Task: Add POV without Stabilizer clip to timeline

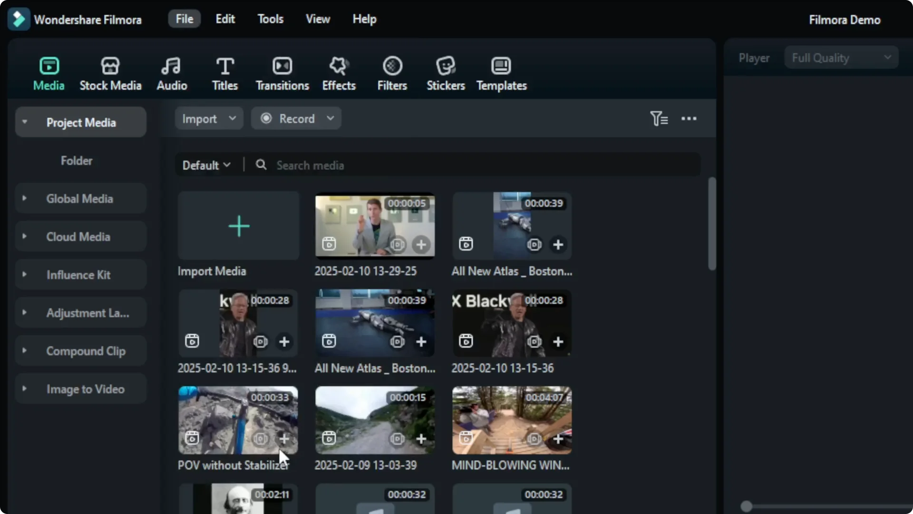Action: pos(284,439)
